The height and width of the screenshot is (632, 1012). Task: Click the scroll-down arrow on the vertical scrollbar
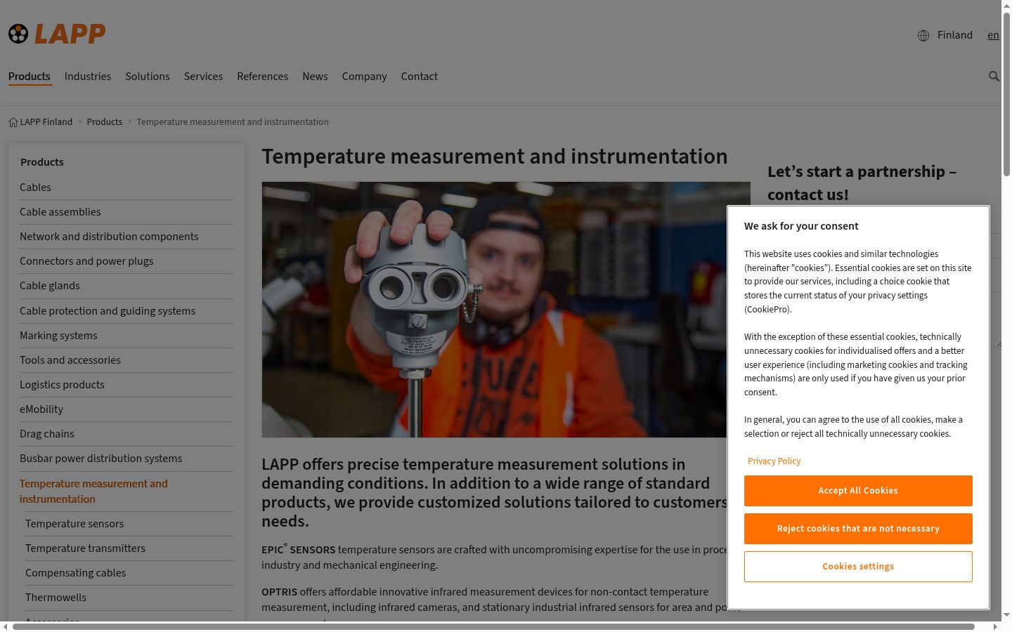pos(1006,615)
